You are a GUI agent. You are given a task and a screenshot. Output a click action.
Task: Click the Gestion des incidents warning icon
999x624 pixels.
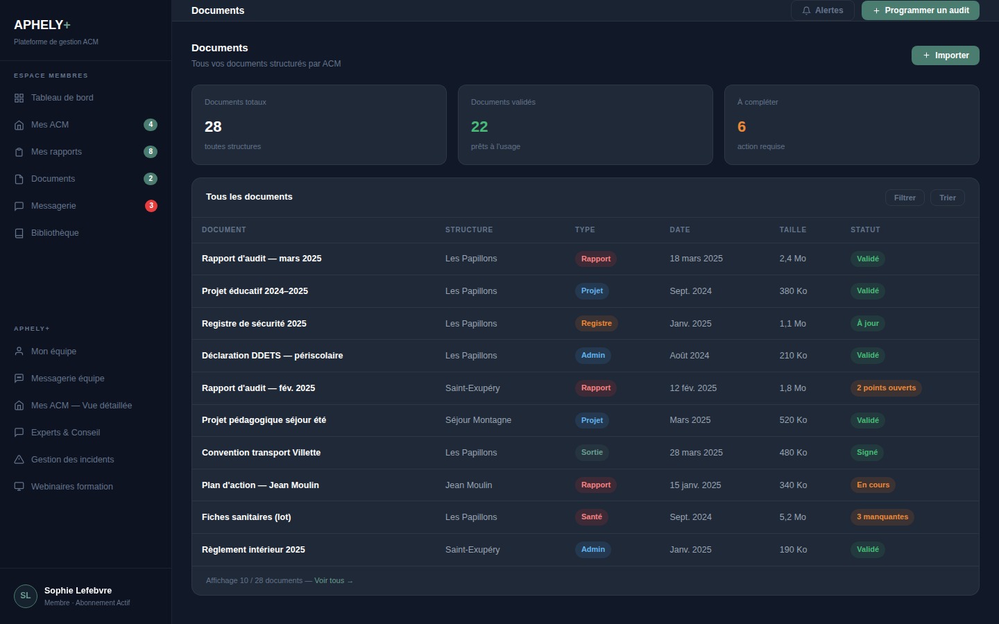[19, 460]
